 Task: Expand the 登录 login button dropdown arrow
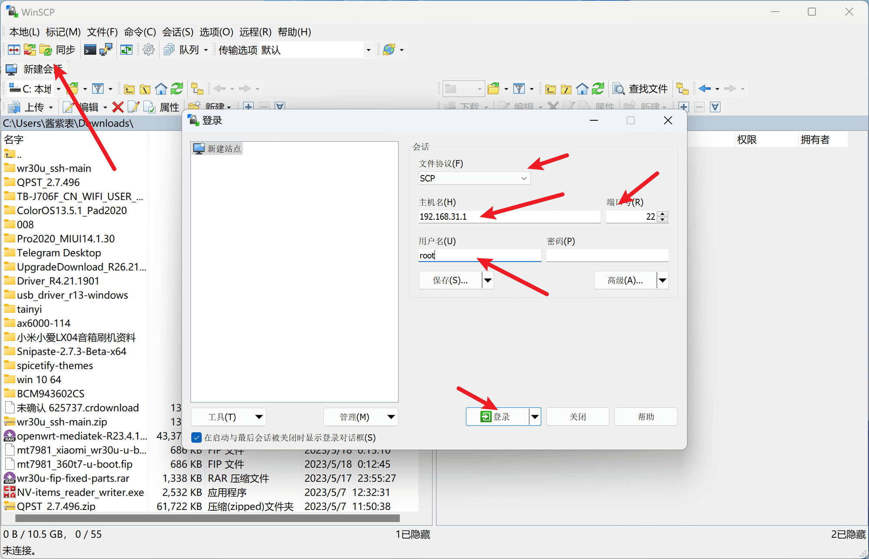coord(535,416)
